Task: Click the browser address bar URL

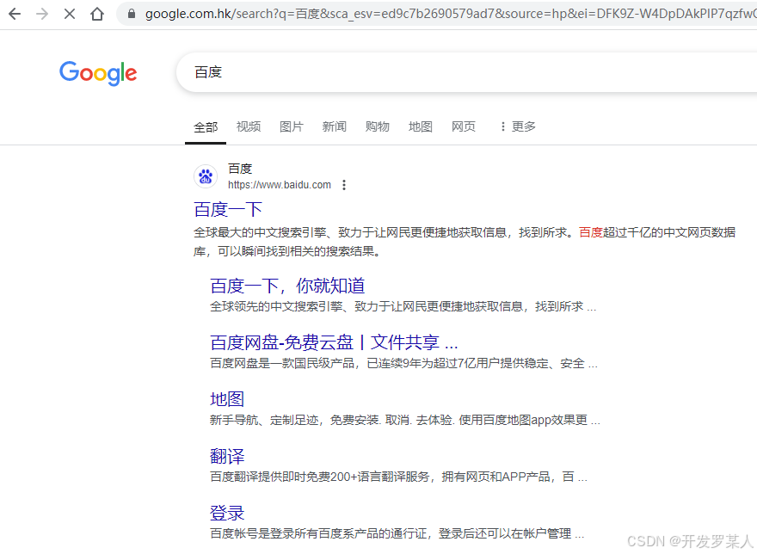Action: [x=450, y=14]
